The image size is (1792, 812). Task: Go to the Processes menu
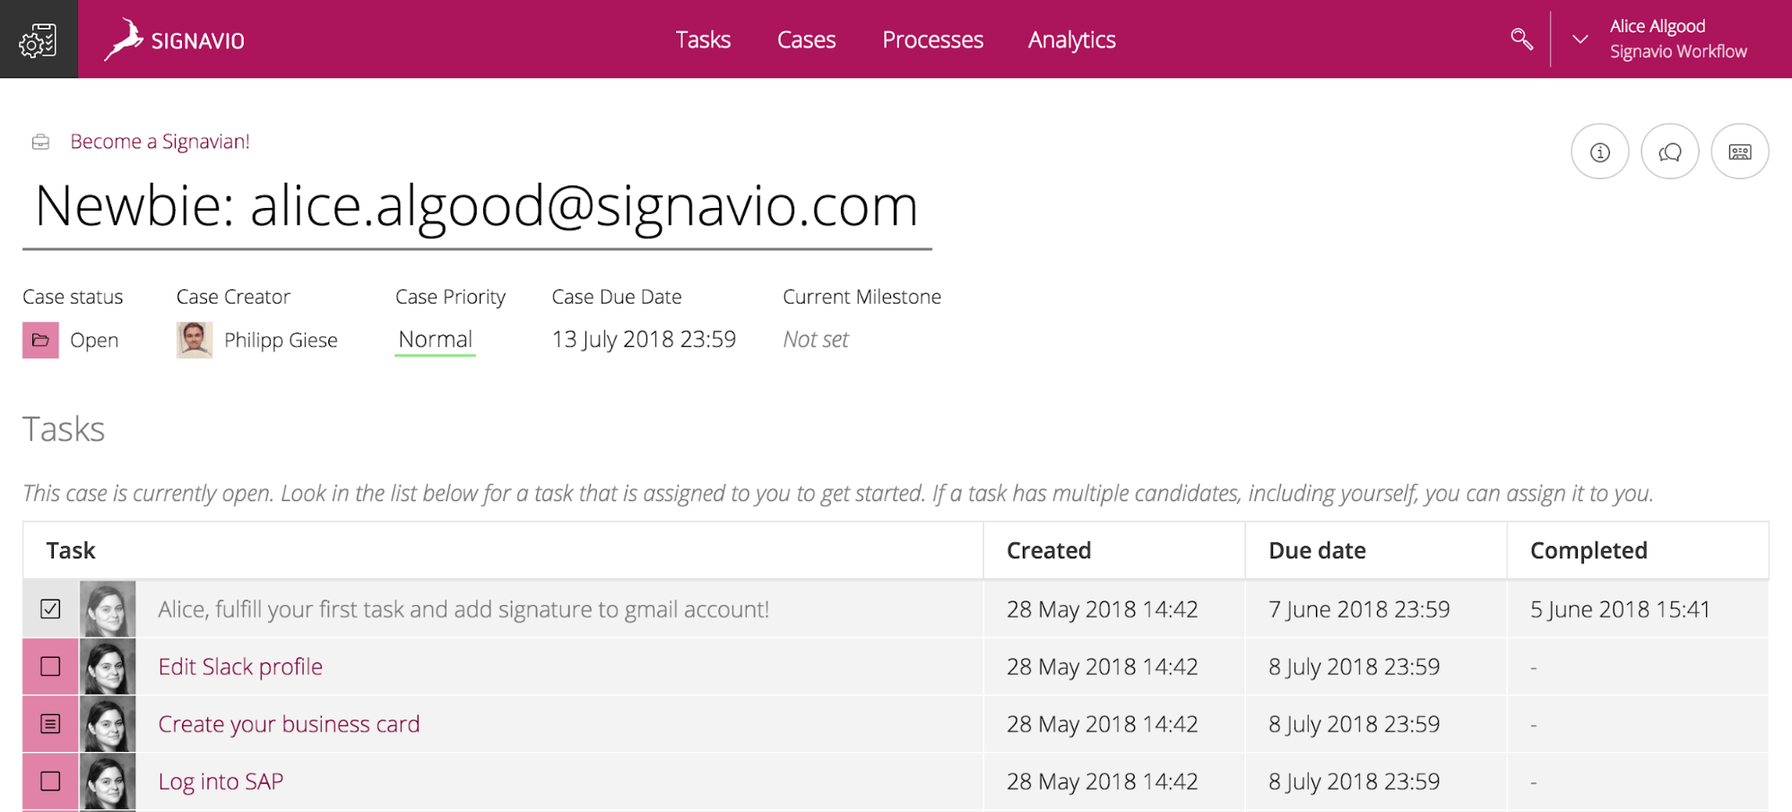pyautogui.click(x=932, y=39)
